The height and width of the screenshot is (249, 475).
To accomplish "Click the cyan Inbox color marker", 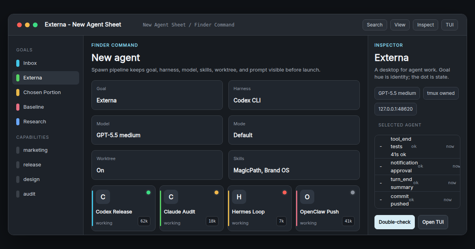I will pos(18,63).
